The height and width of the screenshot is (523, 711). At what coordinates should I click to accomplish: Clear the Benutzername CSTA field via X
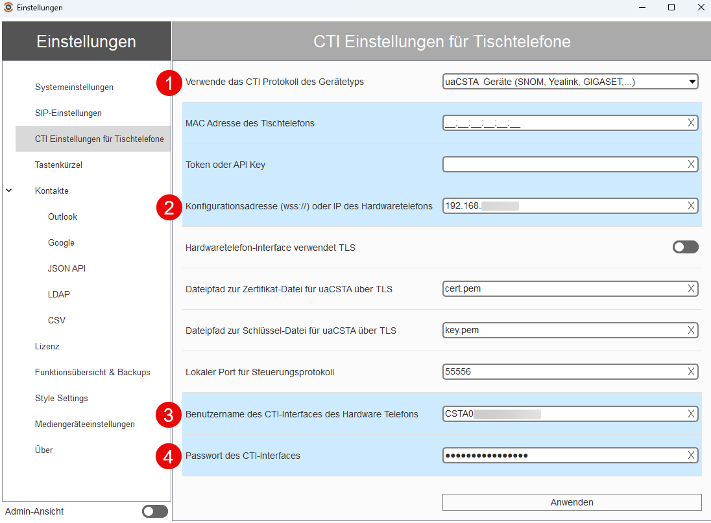691,414
